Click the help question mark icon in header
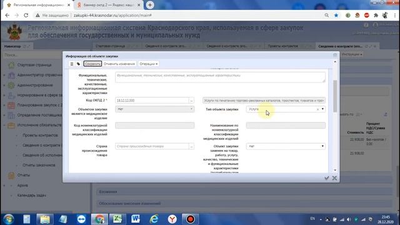The image size is (400, 225). coord(366,25)
